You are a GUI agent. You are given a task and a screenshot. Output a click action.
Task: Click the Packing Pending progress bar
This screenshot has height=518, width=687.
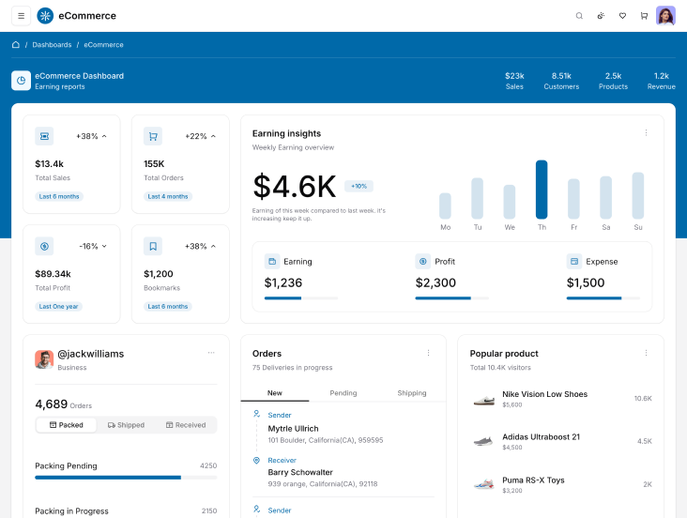tap(126, 478)
